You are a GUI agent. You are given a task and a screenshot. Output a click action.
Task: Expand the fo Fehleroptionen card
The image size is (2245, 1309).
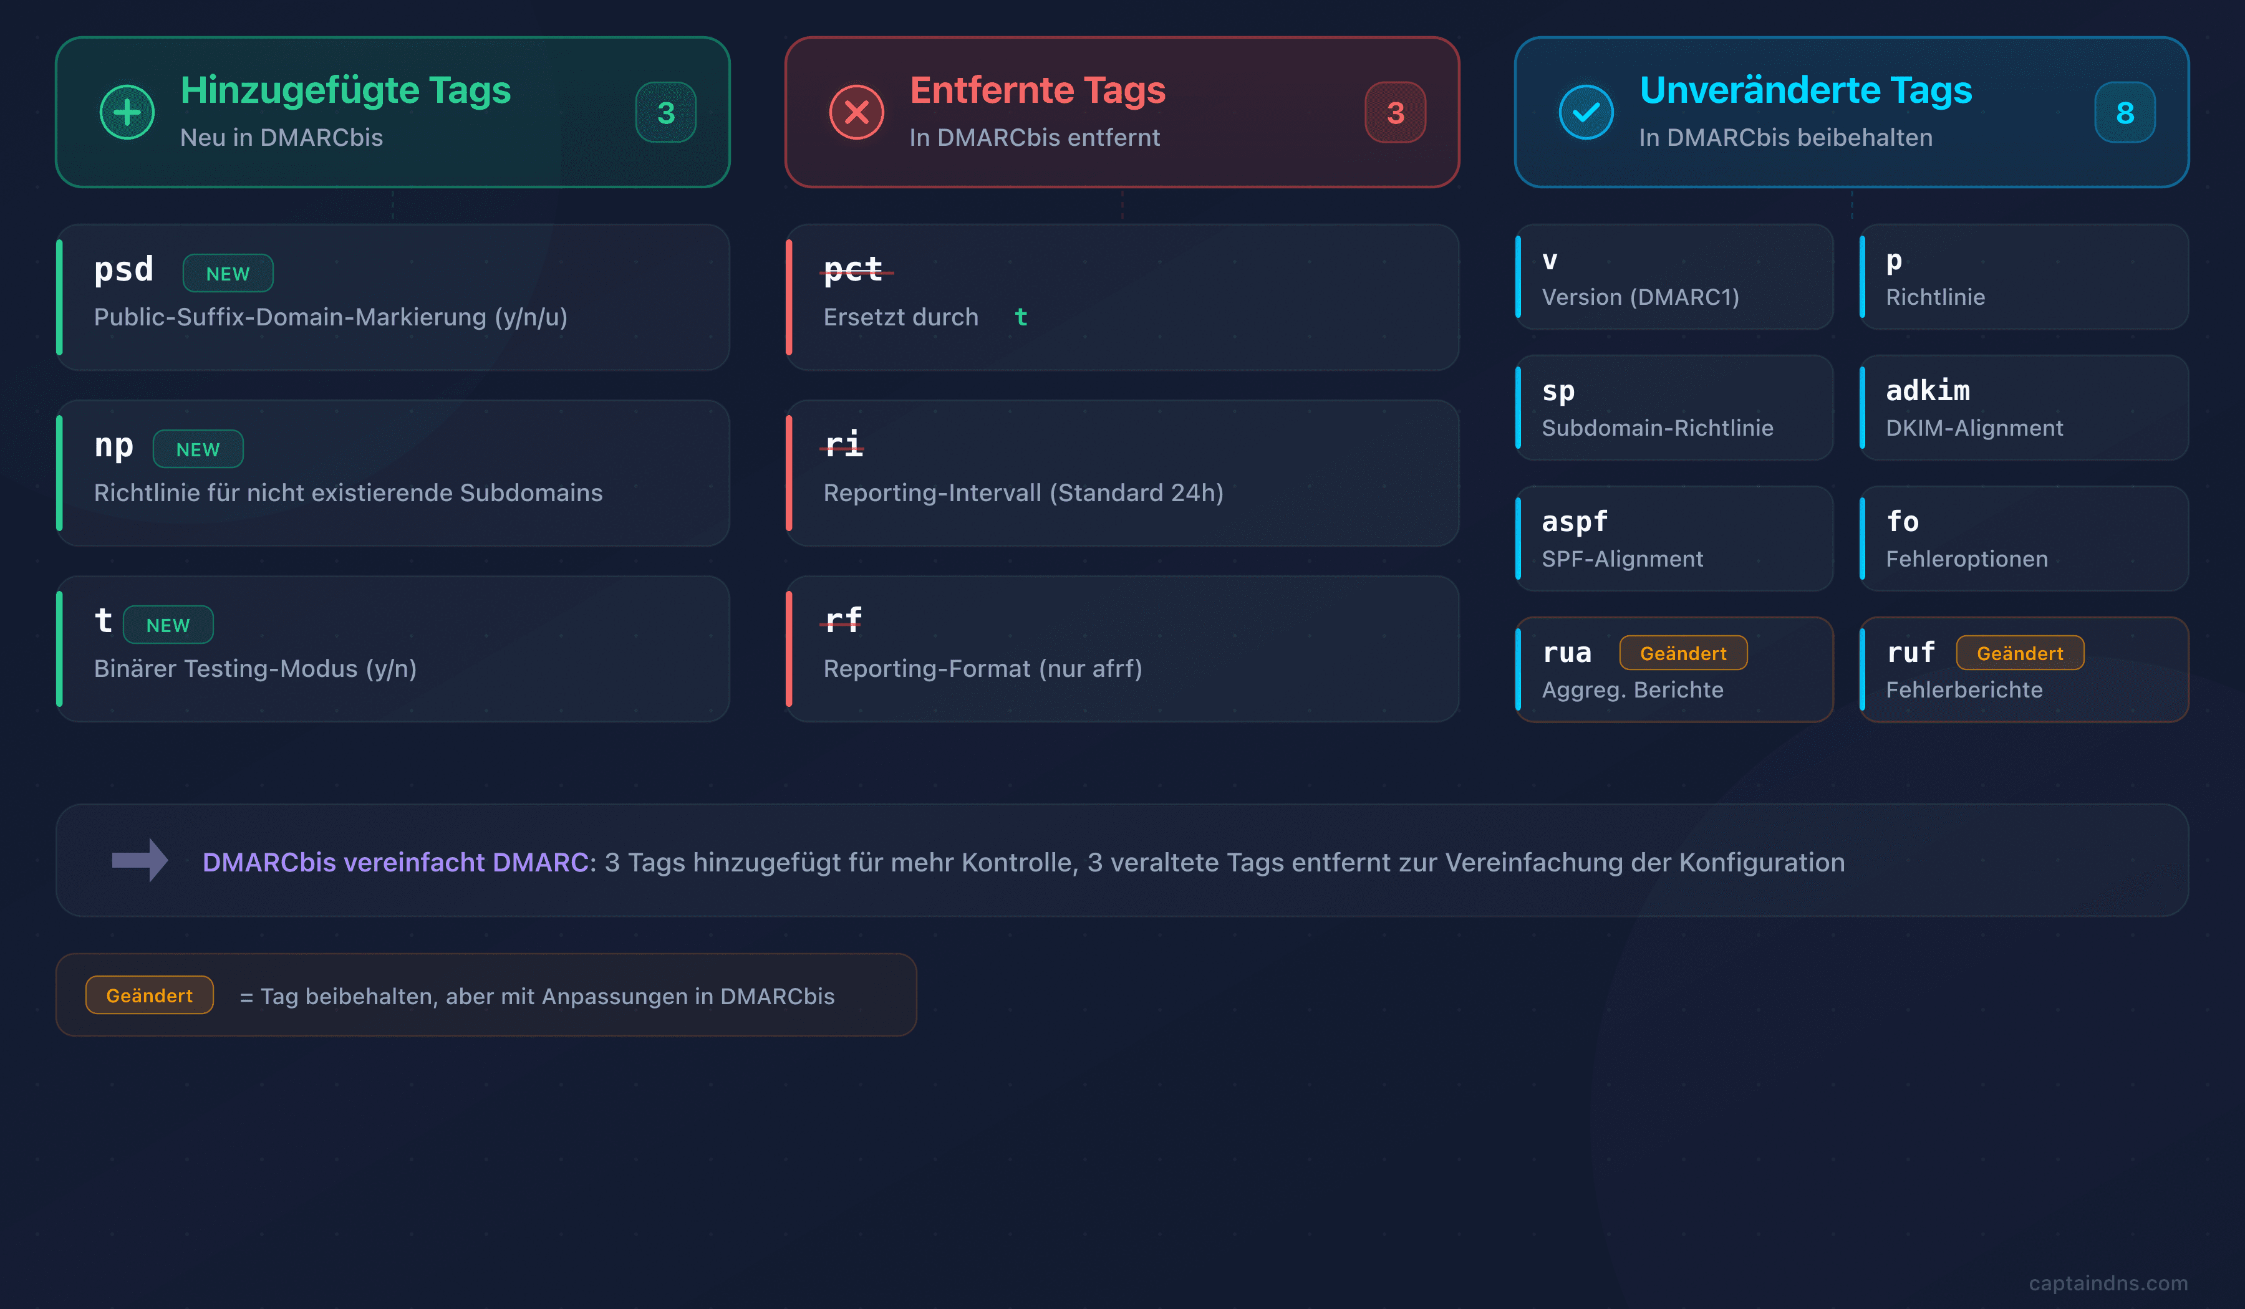2022,539
